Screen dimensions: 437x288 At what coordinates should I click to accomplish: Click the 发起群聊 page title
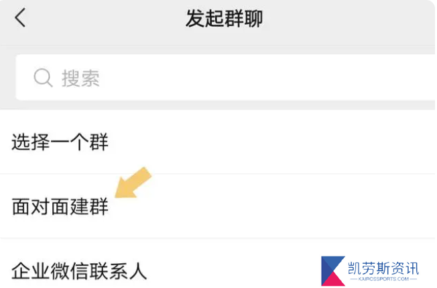coord(225,18)
